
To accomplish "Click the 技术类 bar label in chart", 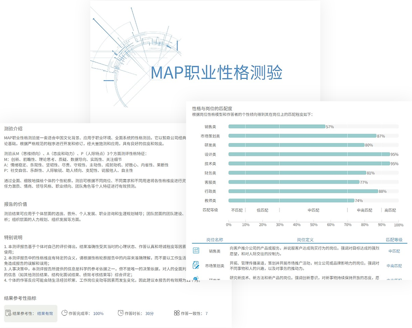I will click(210, 164).
